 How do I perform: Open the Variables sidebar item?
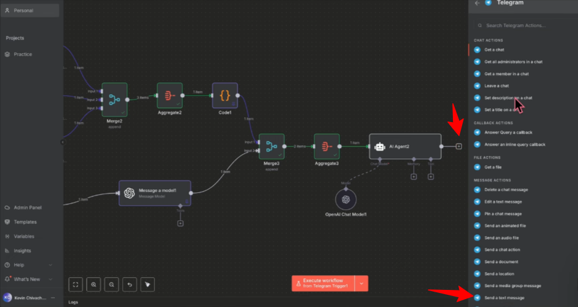click(x=24, y=236)
